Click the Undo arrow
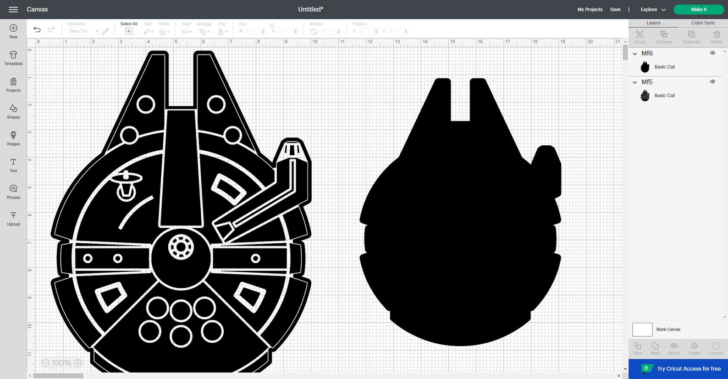The image size is (728, 379). (x=37, y=30)
